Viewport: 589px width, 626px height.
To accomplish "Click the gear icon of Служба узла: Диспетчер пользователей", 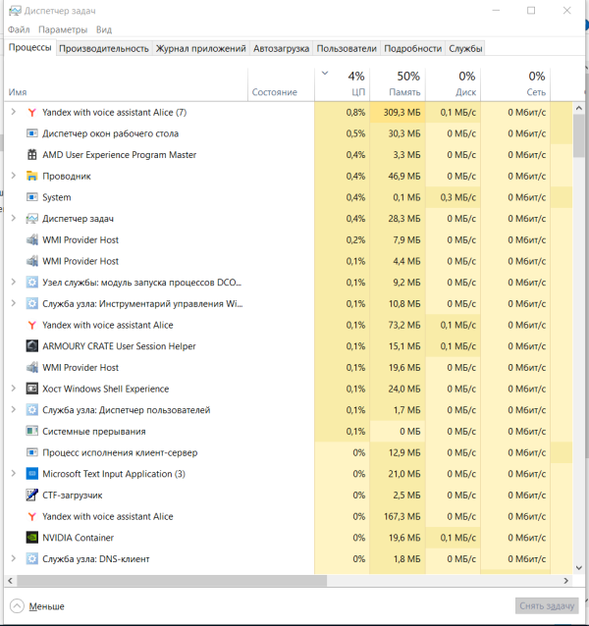I will 32,410.
